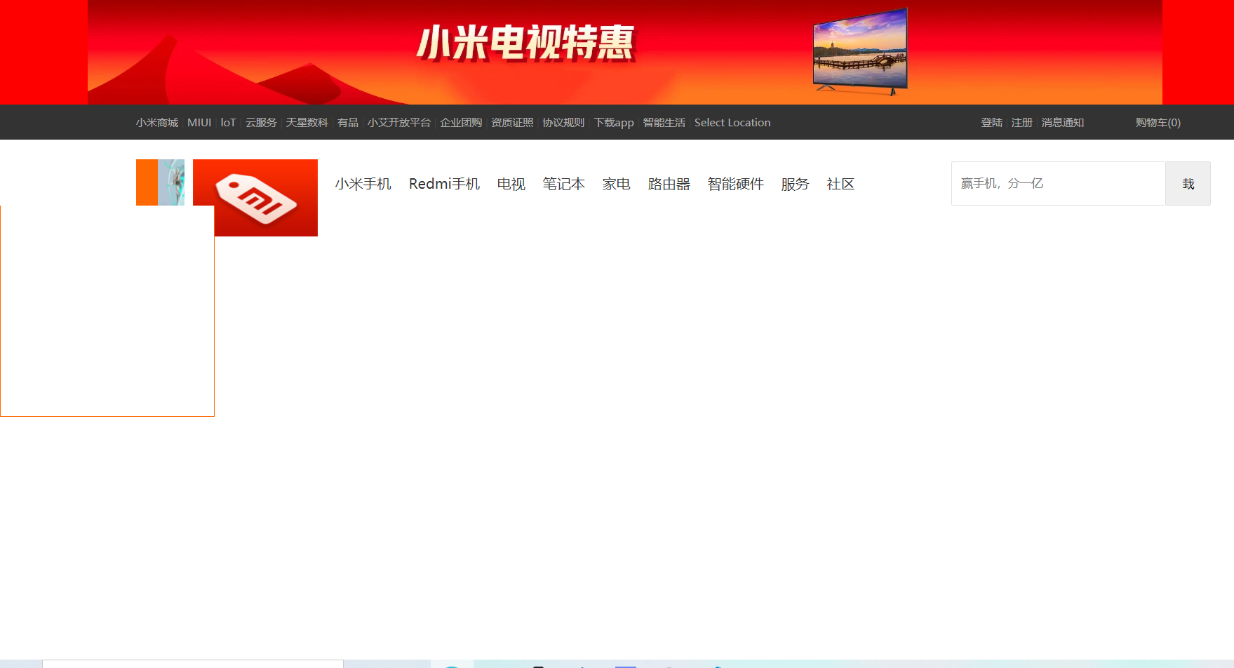1234x668 pixels.
Task: Open the IoT link
Action: click(228, 123)
